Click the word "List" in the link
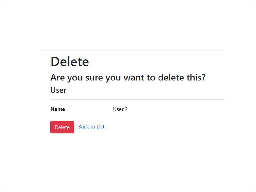This screenshot has width=256, height=192. [101, 127]
